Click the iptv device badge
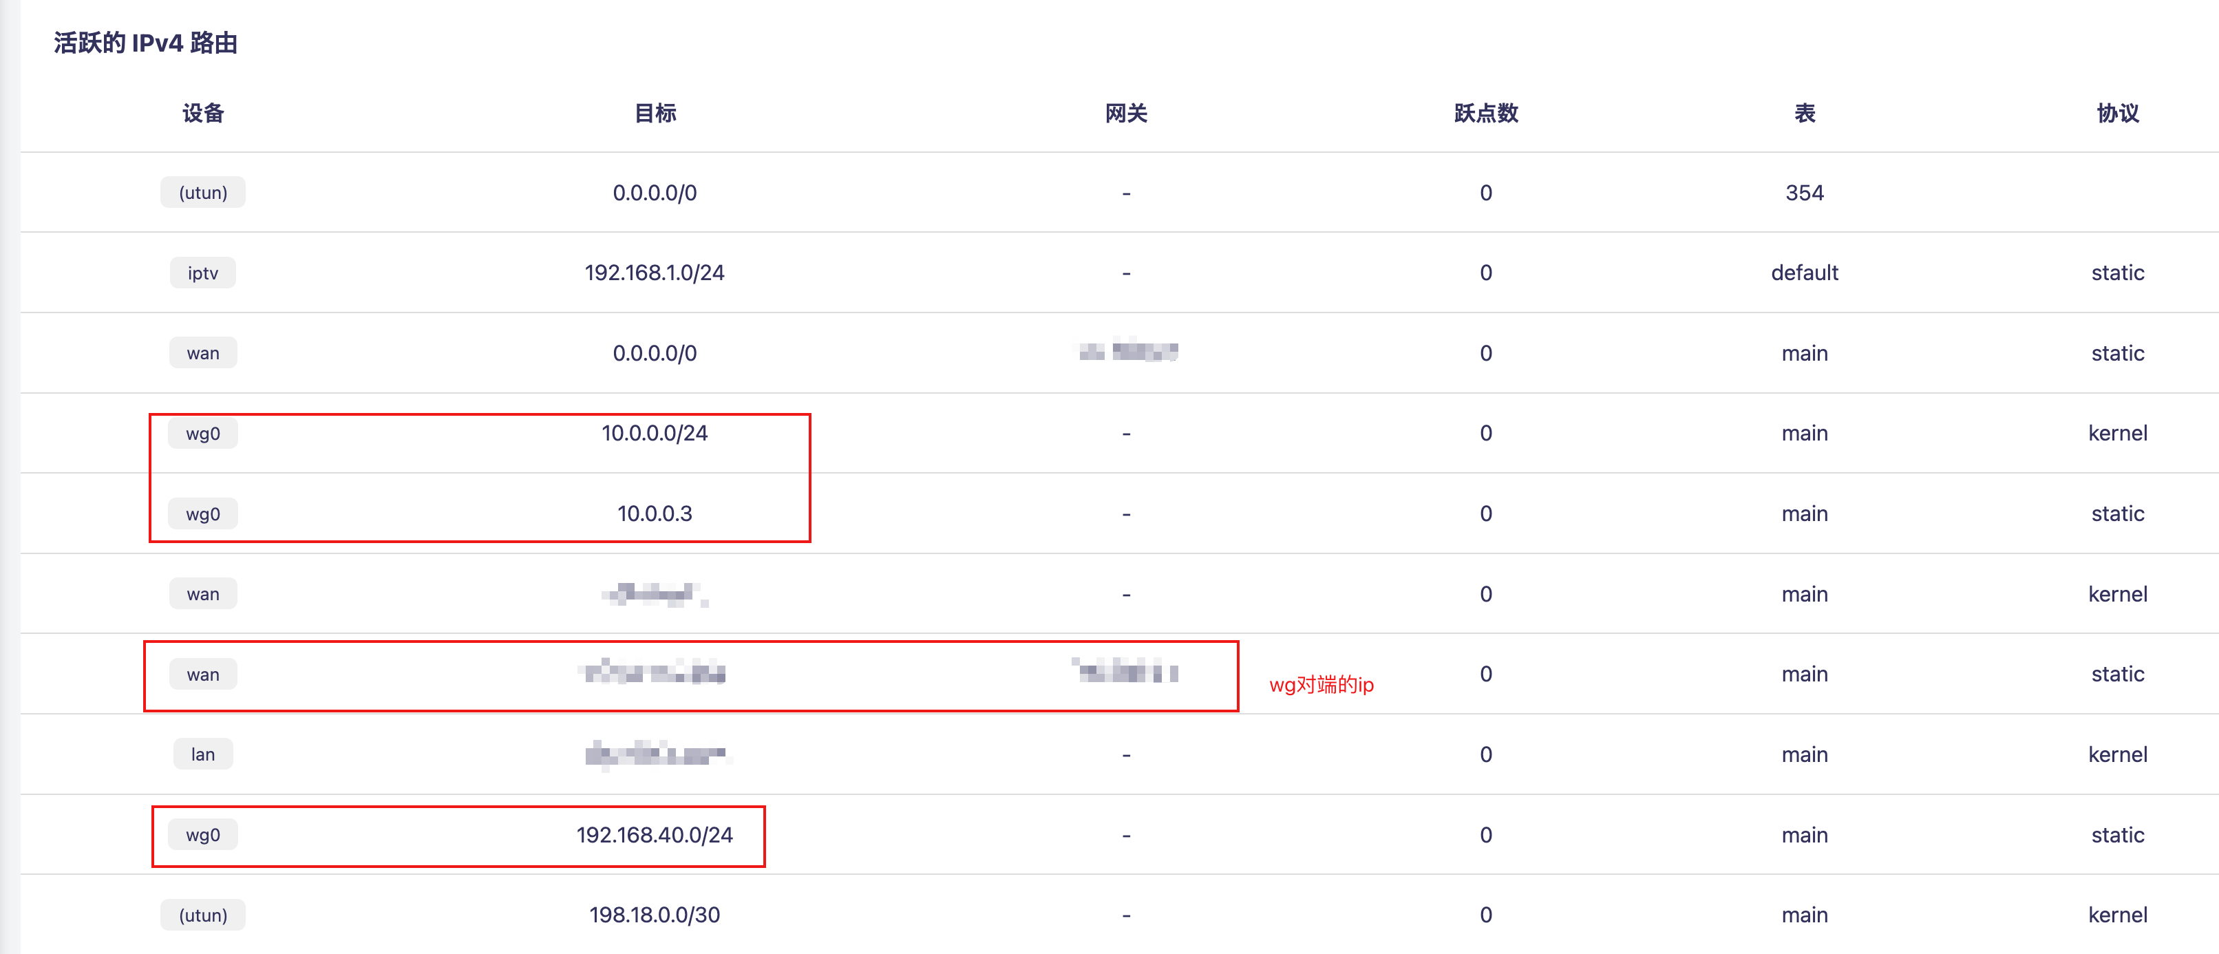This screenshot has width=2219, height=954. (x=203, y=273)
